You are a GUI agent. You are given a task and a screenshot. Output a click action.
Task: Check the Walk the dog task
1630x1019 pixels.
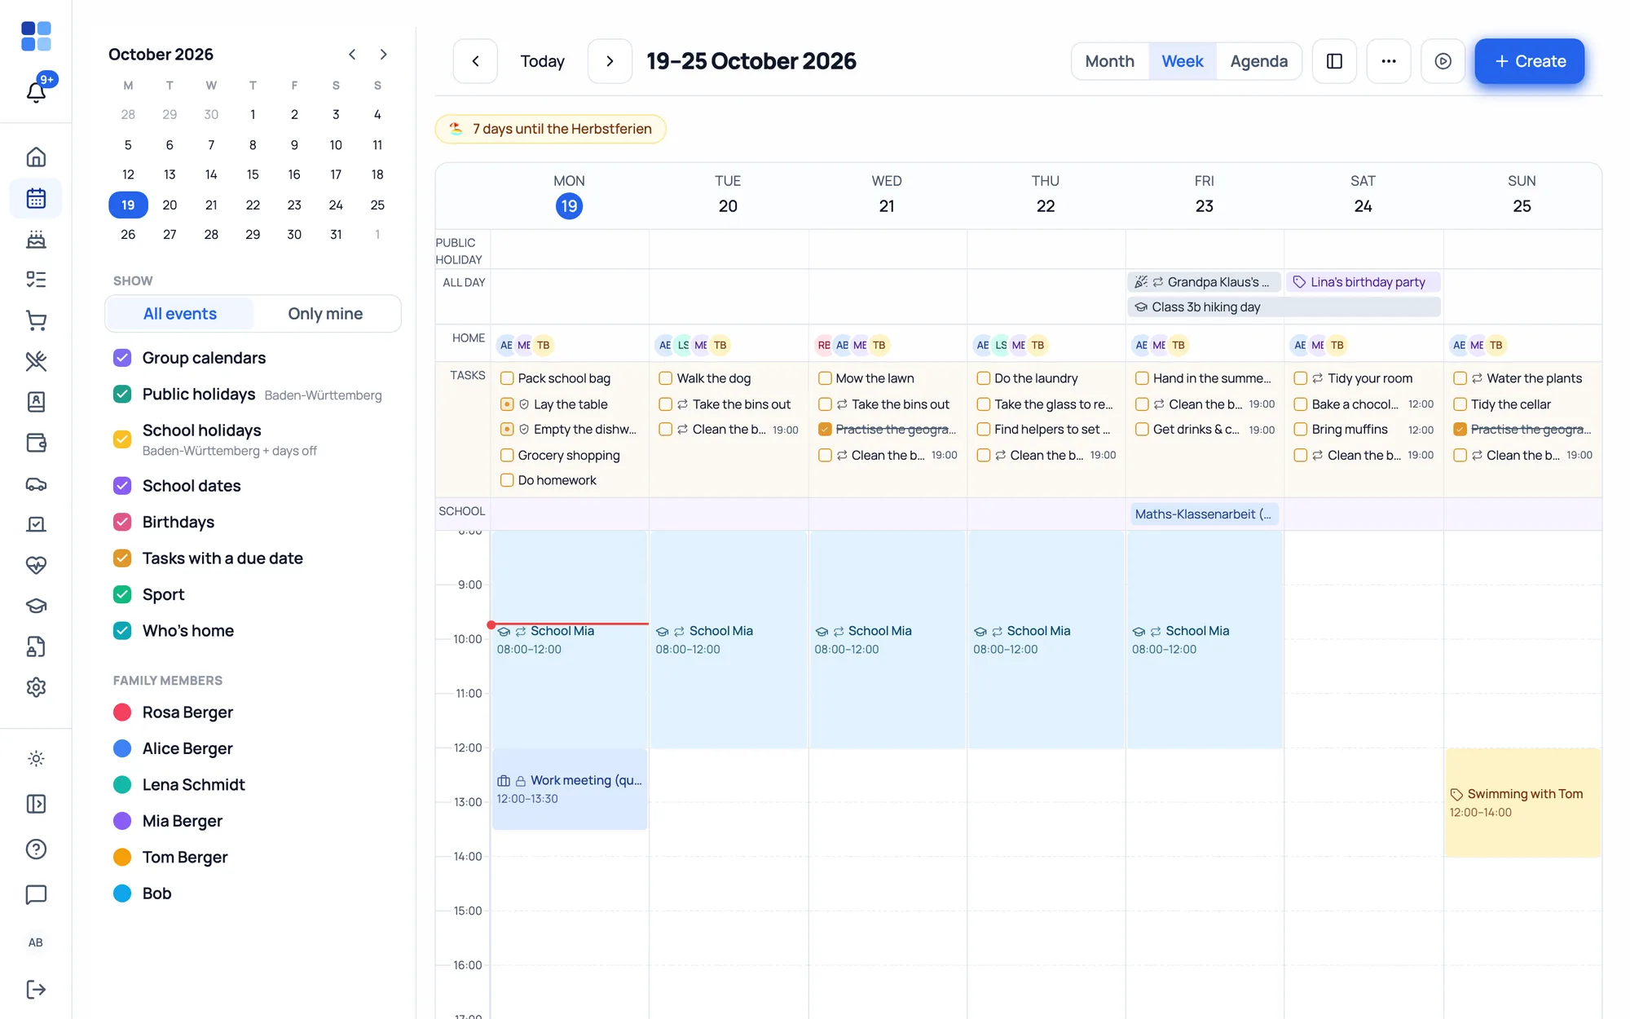click(666, 378)
